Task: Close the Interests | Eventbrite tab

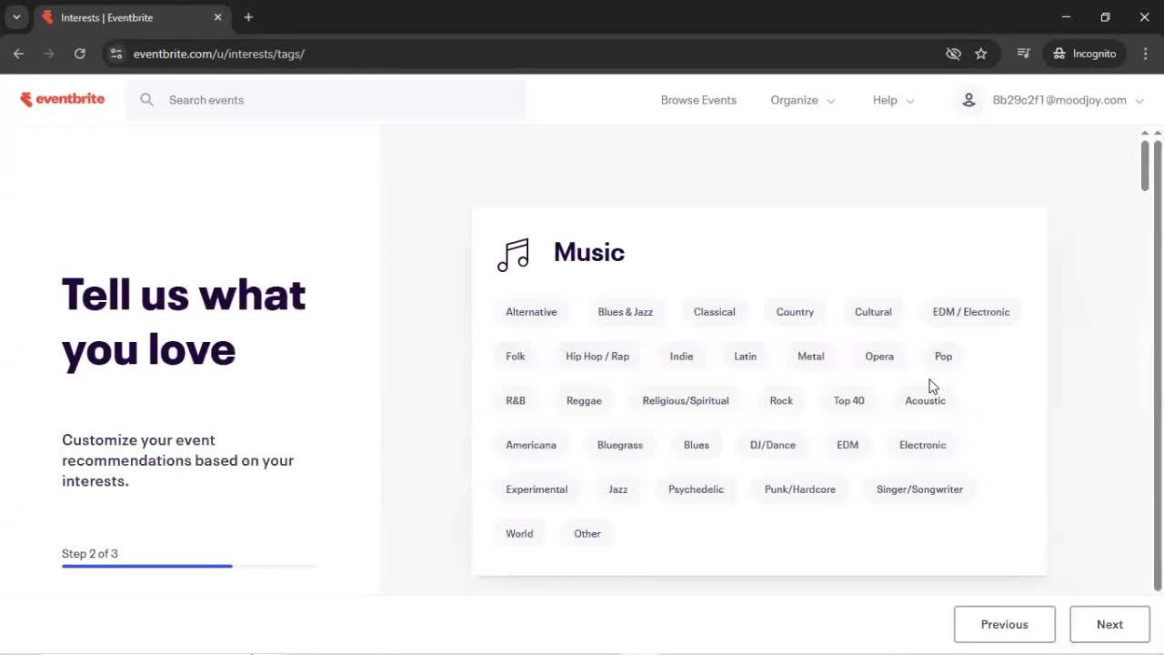Action: 217,17
